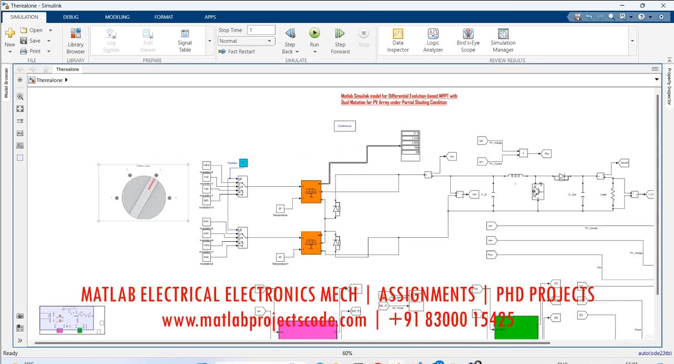
Task: Click the Area tool square icon
Action: pos(20,158)
